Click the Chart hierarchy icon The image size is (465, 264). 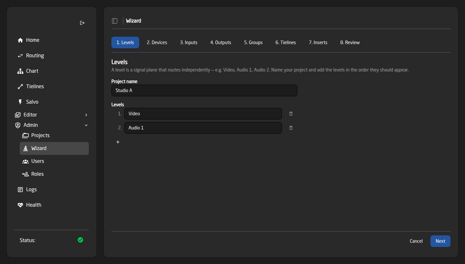tap(20, 71)
